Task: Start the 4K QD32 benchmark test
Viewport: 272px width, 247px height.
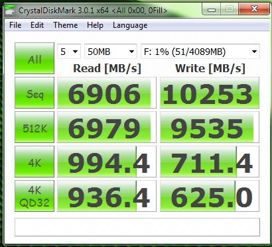Action: (34, 196)
